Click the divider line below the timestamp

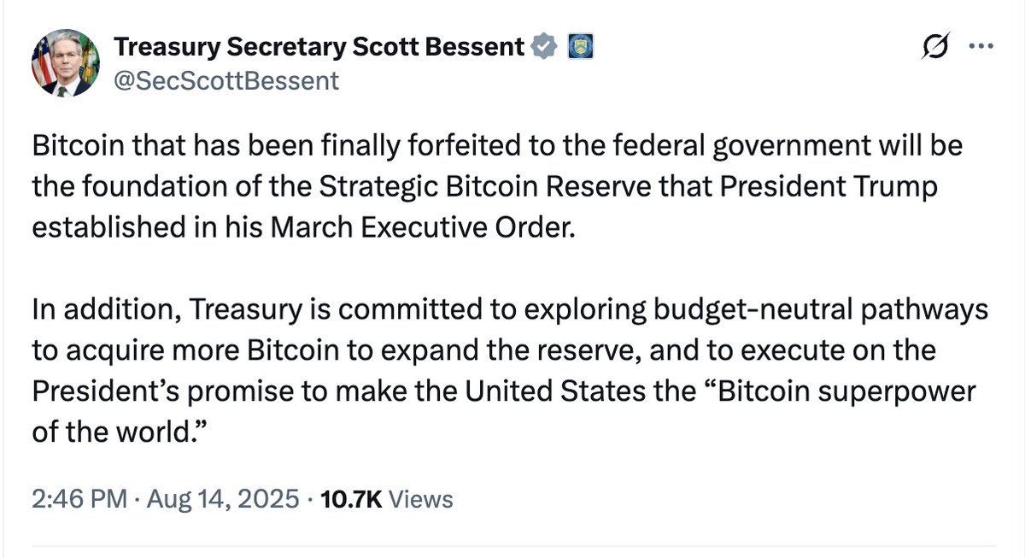pos(513,543)
